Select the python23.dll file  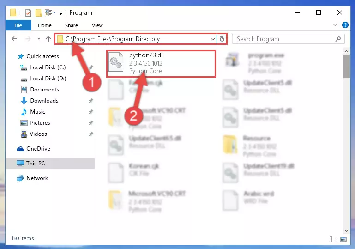[x=161, y=64]
